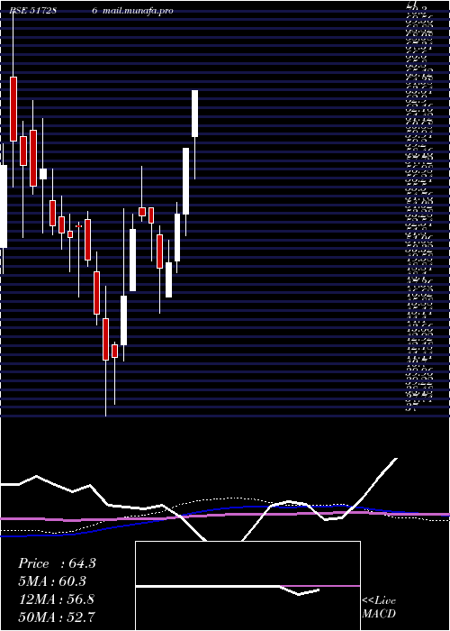Click the "Price : 64.3" readout
450x631 pixels.
(x=57, y=563)
